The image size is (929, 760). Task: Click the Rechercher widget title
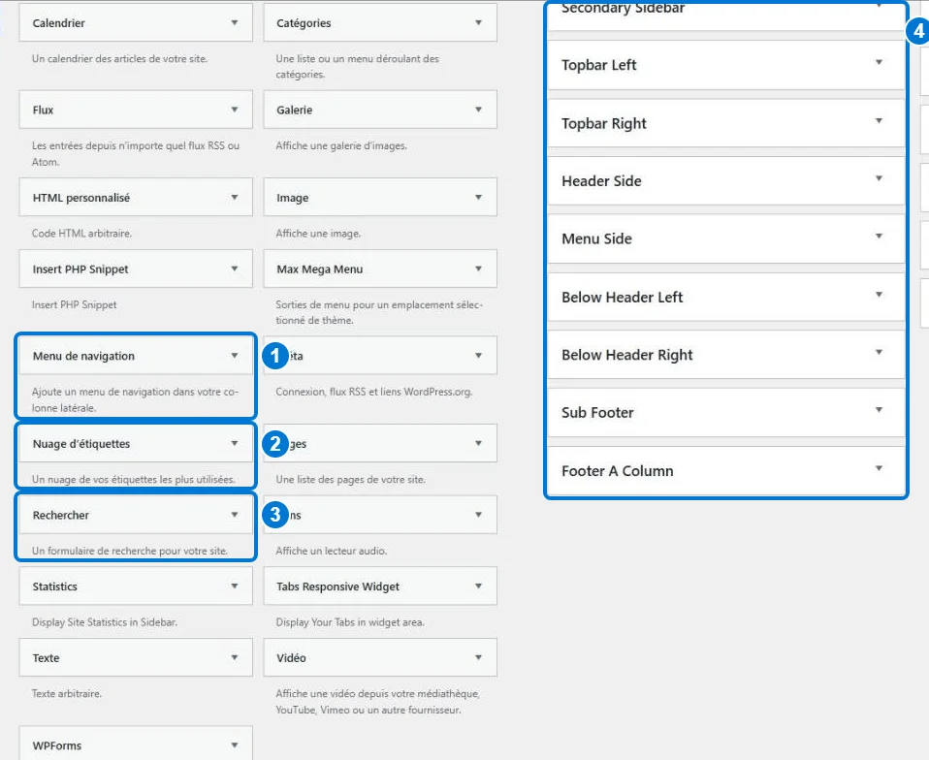[60, 516]
